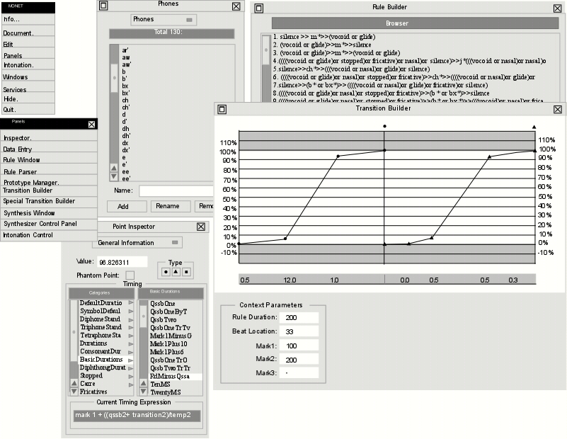Click the miniaturize icon of Phones window
Screen dimensions: 567x439
tap(103, 6)
